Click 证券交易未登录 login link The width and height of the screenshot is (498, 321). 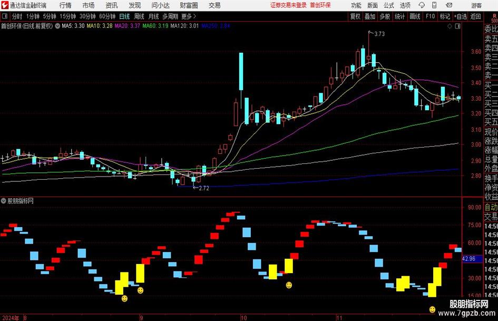tap(288, 5)
